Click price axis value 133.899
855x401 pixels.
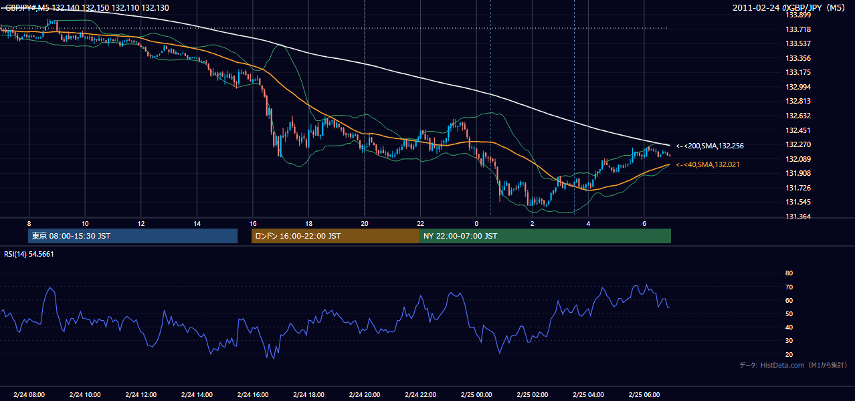pos(798,15)
